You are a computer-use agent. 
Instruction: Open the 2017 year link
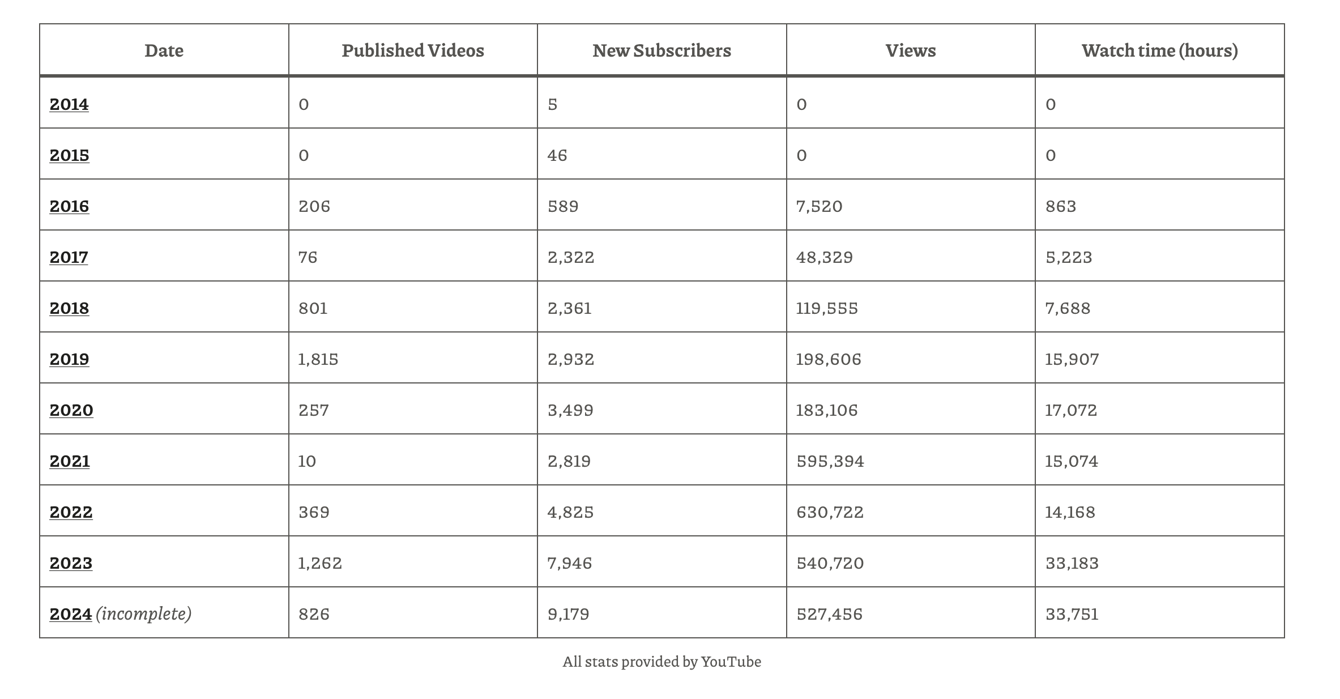69,257
